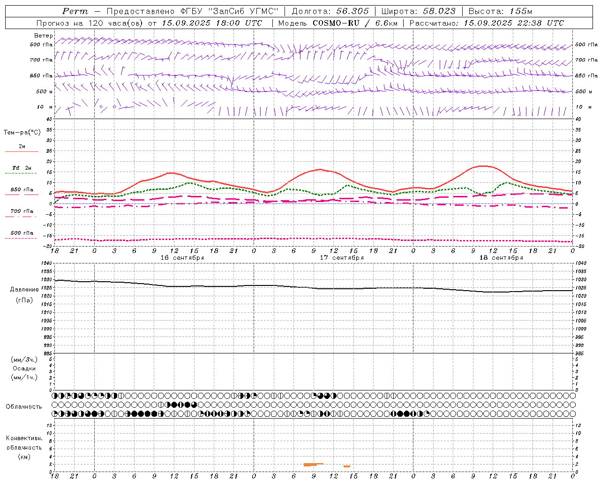Click the 'Высота: 155м' elevation text
The width and height of the screenshot is (600, 480).
tap(501, 11)
